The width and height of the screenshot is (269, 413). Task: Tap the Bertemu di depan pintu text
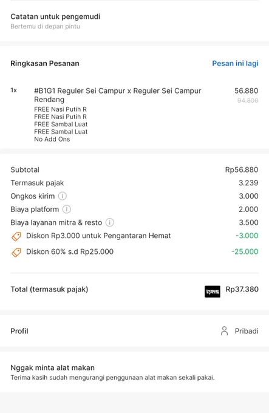click(x=46, y=26)
